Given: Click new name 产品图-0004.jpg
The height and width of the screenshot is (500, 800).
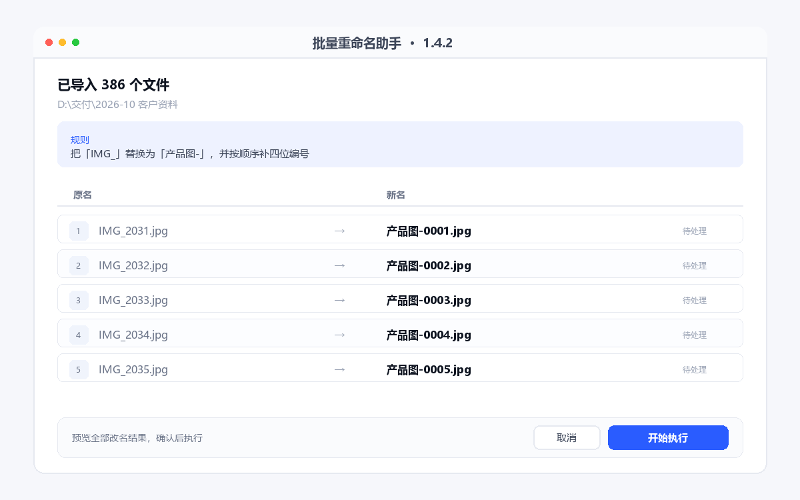Looking at the screenshot, I should pos(429,335).
